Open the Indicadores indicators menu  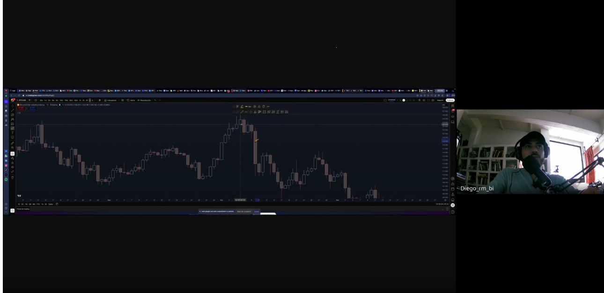pyautogui.click(x=111, y=100)
